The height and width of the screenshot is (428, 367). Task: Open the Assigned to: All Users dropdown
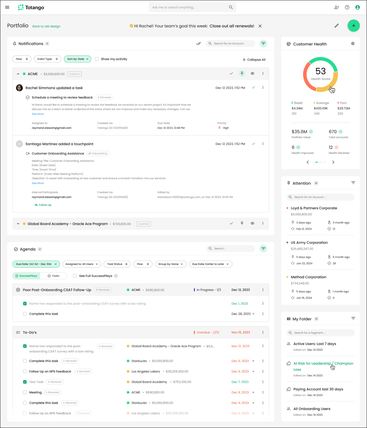82,264
